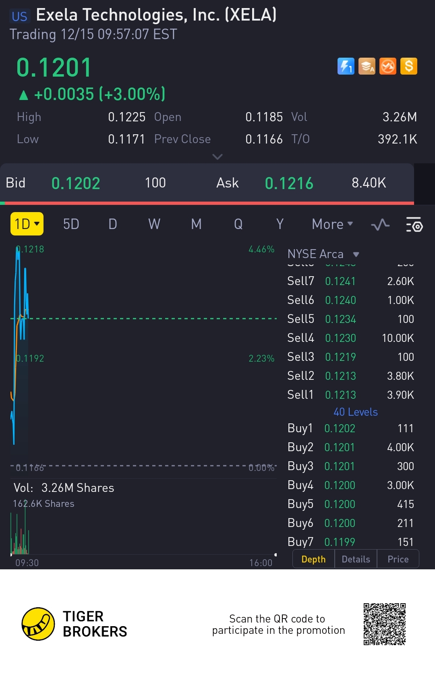Select the Buy7 0.1199 row

[350, 542]
